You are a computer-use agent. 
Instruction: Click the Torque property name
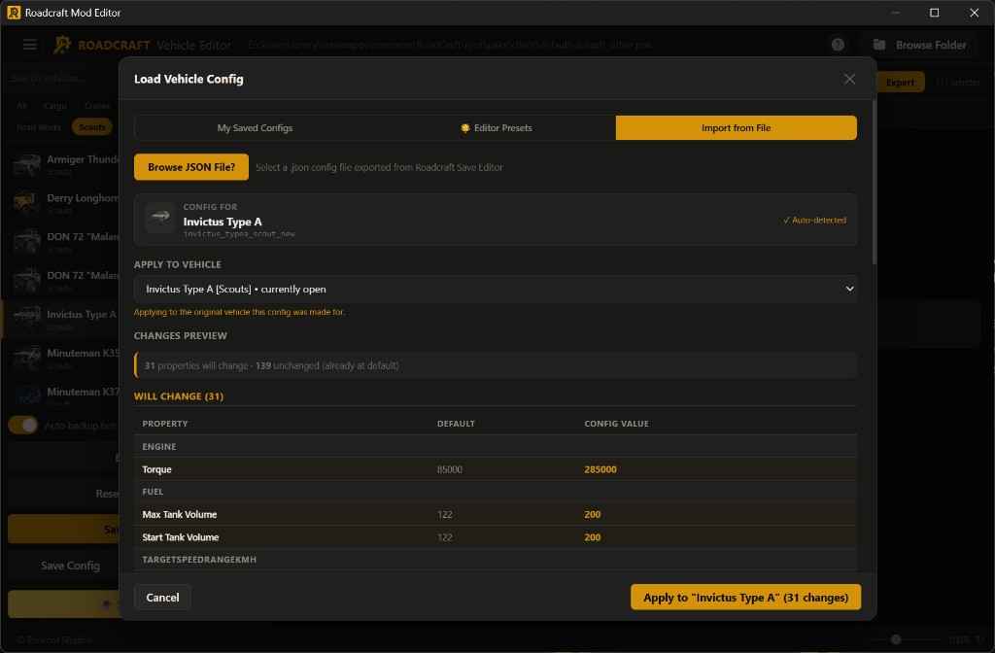pyautogui.click(x=156, y=469)
